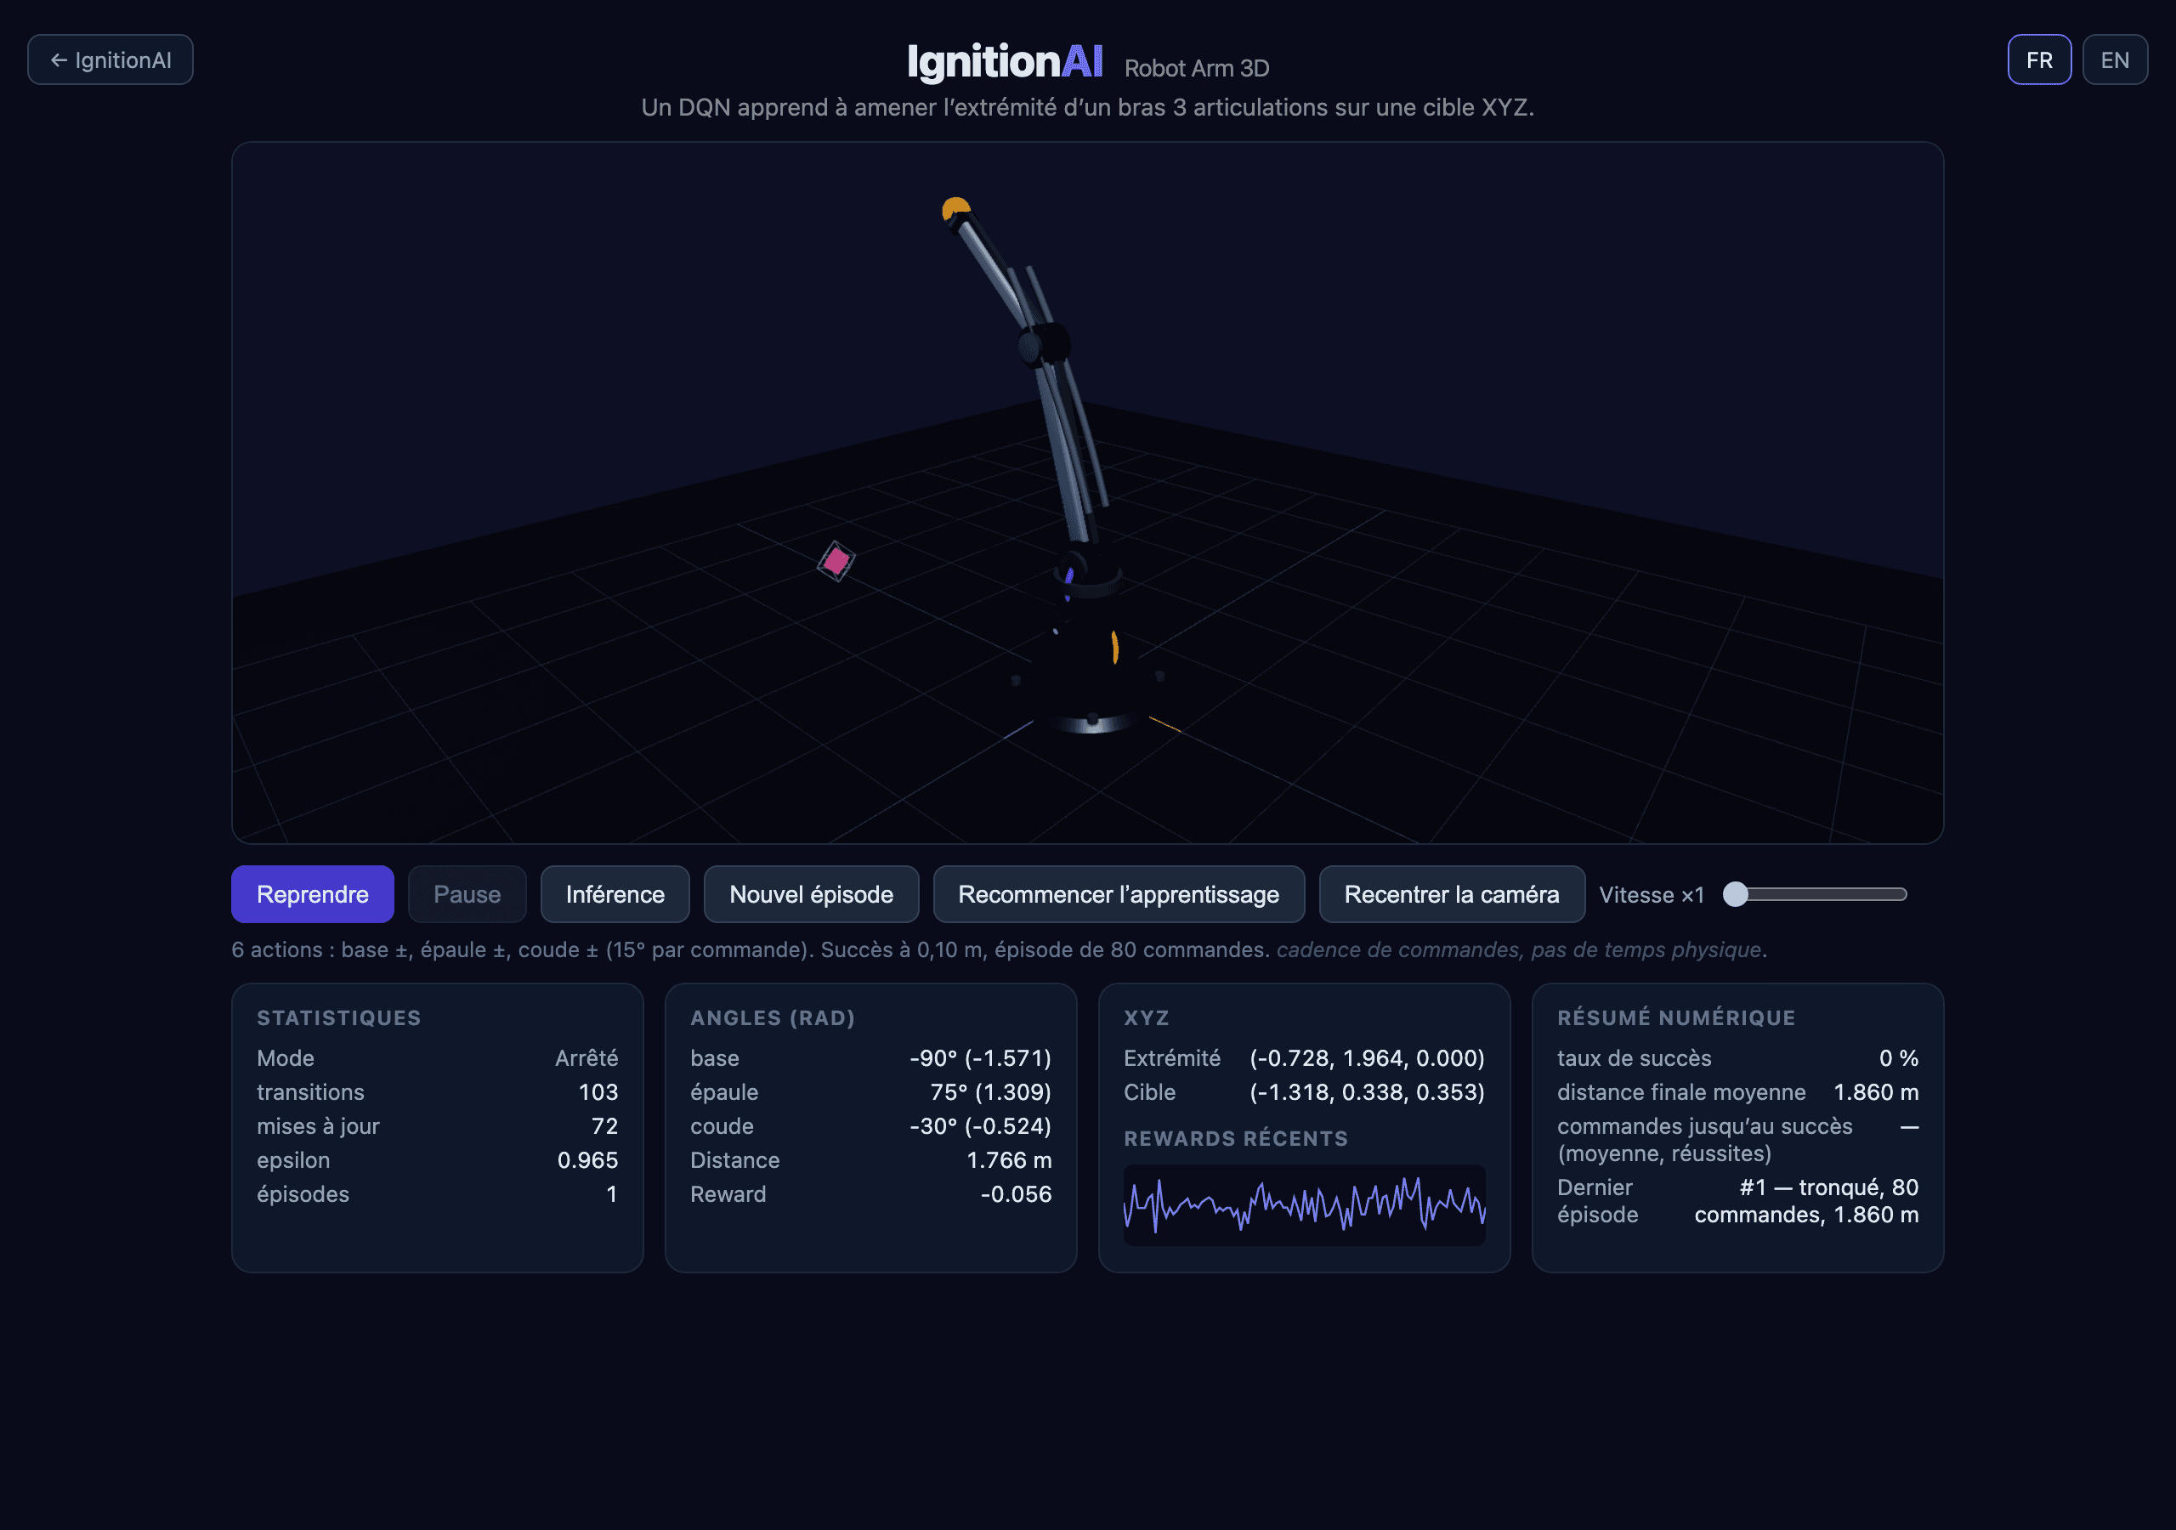Click the Vitesse speed slider handle
This screenshot has width=2176, height=1530.
pyautogui.click(x=1736, y=894)
